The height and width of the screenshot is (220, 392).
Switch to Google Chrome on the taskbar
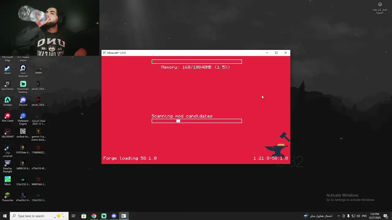click(x=94, y=216)
